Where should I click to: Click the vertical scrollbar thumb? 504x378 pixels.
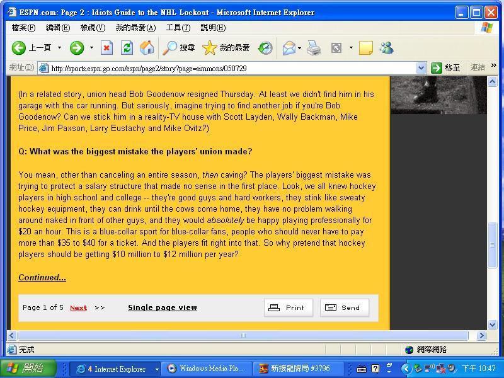492,245
